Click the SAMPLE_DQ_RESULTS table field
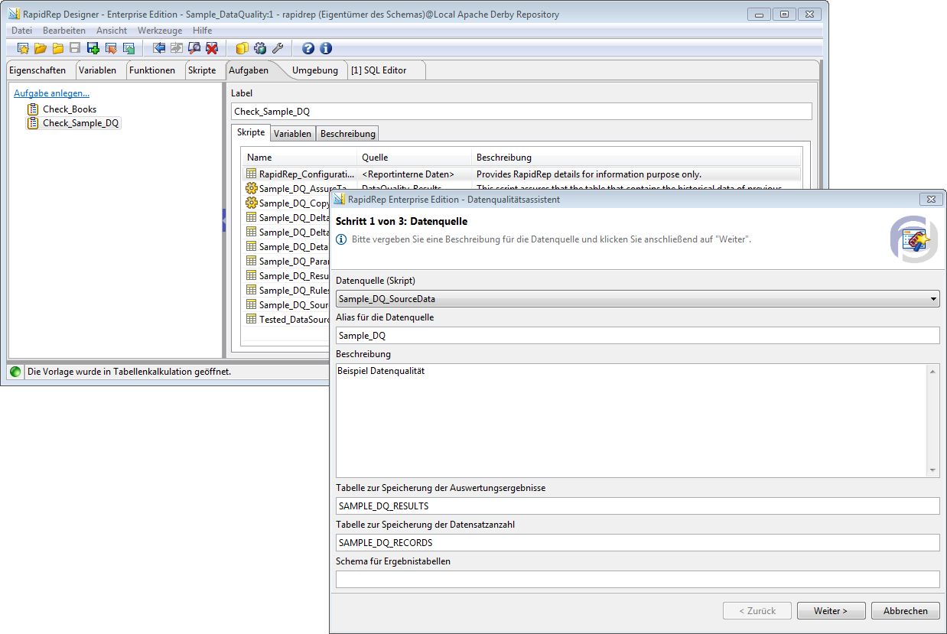This screenshot has width=947, height=634. (637, 506)
